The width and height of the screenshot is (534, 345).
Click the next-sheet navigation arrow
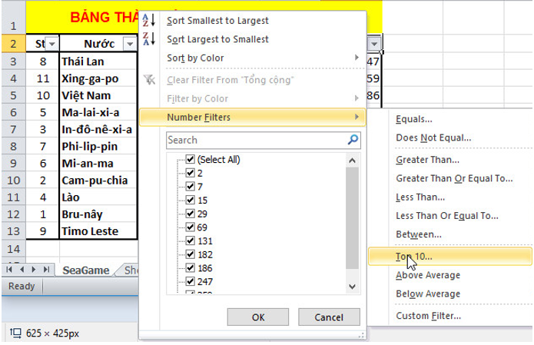click(34, 270)
